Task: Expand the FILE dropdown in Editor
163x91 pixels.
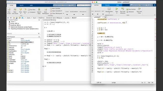Action: pyautogui.click(x=92, y=14)
